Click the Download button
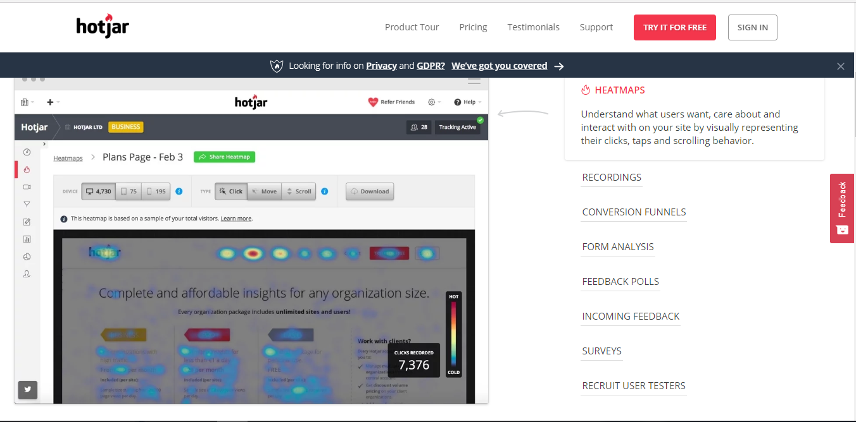 [x=370, y=191]
